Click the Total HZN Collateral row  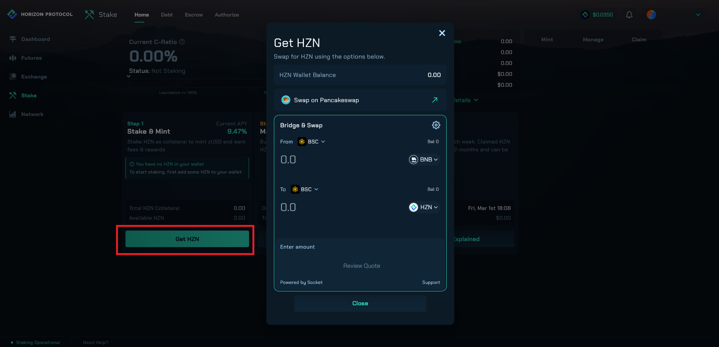[187, 208]
